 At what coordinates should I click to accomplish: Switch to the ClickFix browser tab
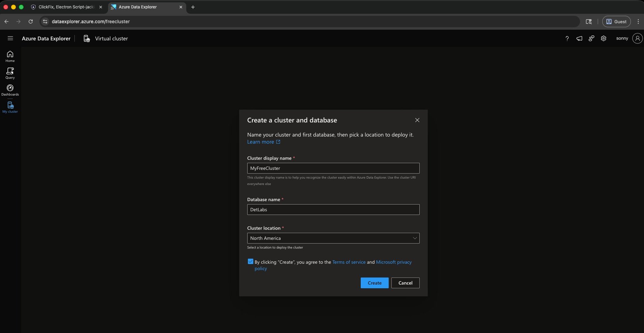(x=66, y=7)
